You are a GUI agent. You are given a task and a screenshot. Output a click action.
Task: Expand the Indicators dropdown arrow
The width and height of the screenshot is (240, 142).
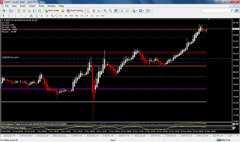click(x=137, y=11)
